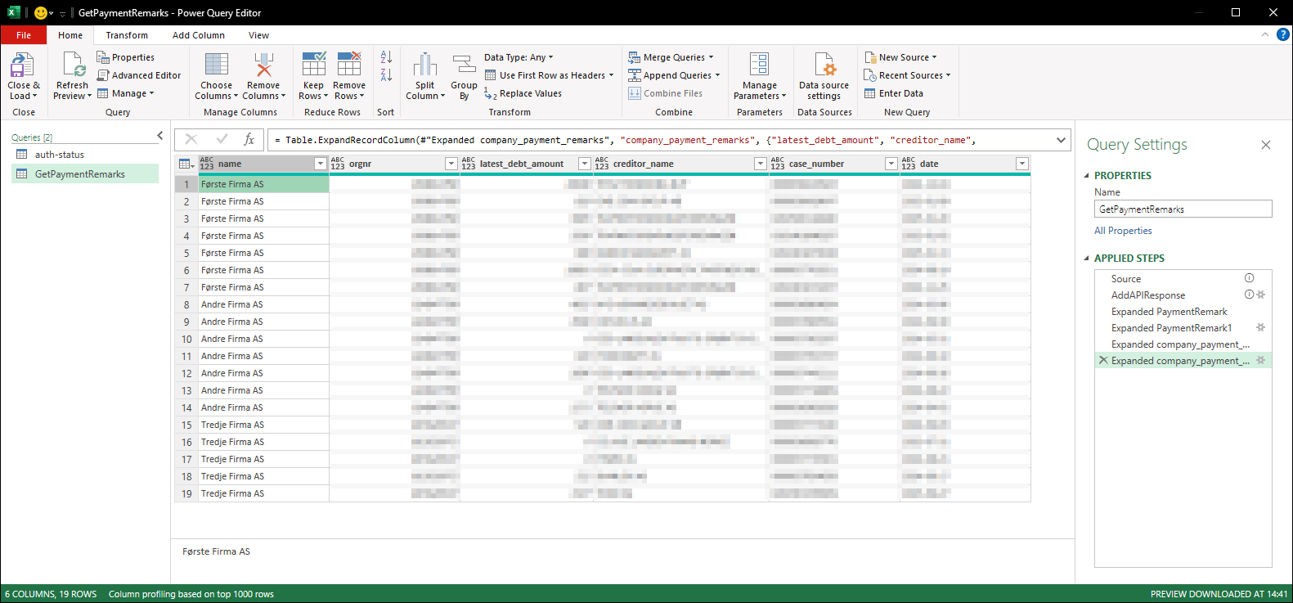The width and height of the screenshot is (1293, 603).
Task: Click the Close & Load icon
Action: tap(23, 65)
